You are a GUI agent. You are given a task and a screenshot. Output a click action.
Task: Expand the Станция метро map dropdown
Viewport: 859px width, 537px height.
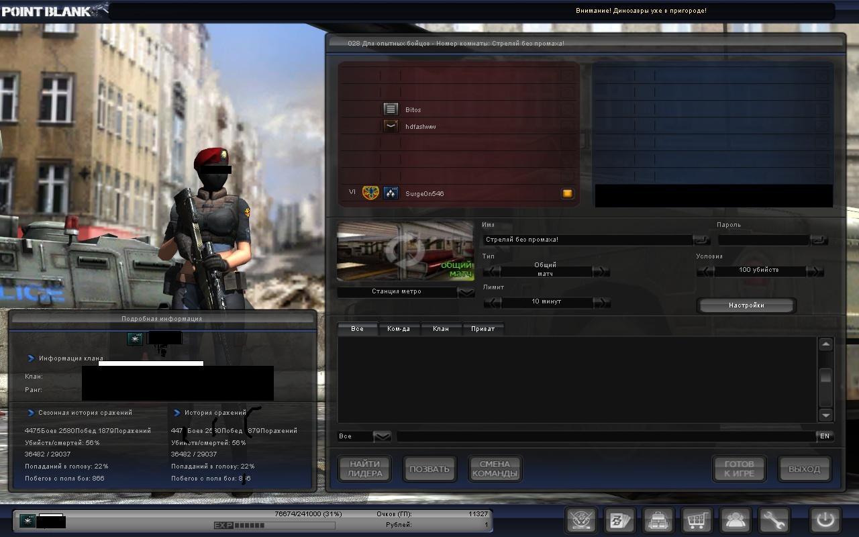pos(466,292)
